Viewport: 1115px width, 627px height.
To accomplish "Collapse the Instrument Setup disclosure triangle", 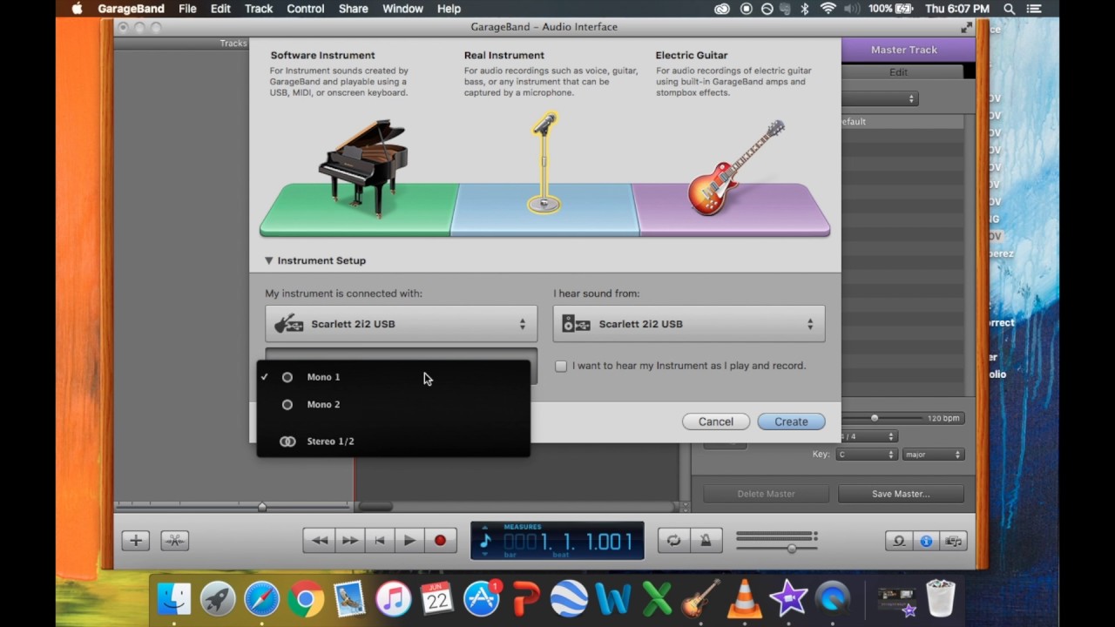I will (268, 260).
